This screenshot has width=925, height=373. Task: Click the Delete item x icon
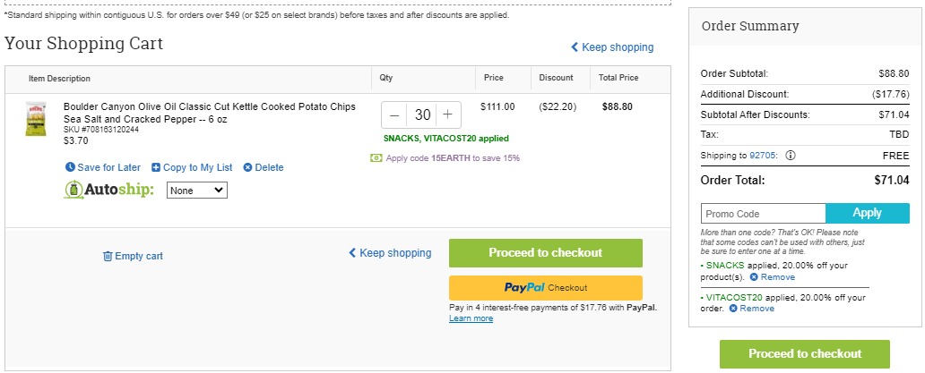(247, 167)
